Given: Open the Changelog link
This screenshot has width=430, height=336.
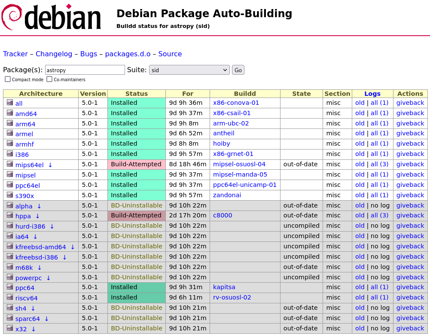Looking at the screenshot, I should tap(54, 54).
